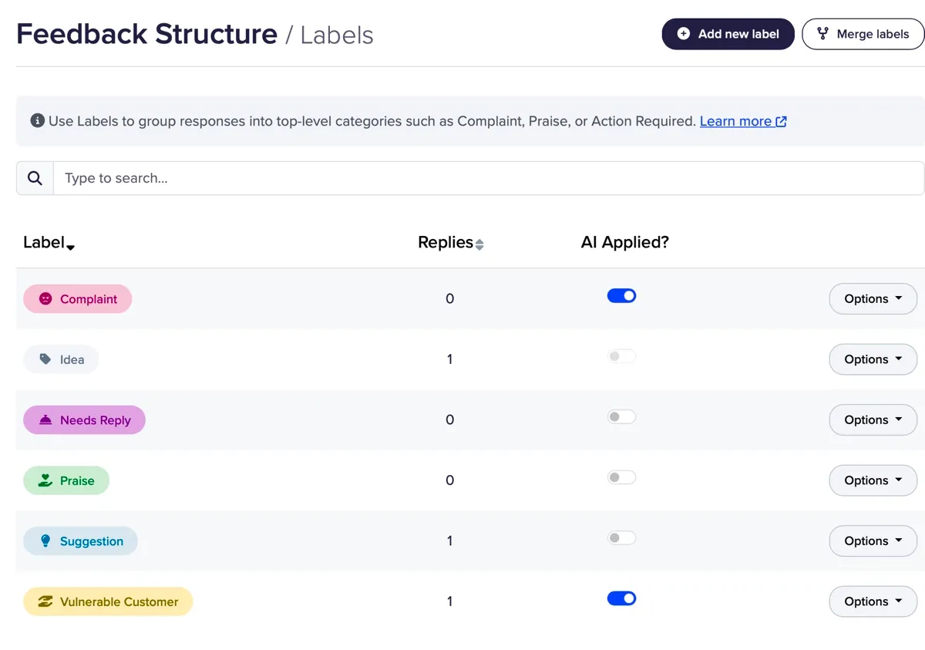Viewport: 925px width, 650px height.
Task: Open Options for the Idea label
Action: point(873,359)
